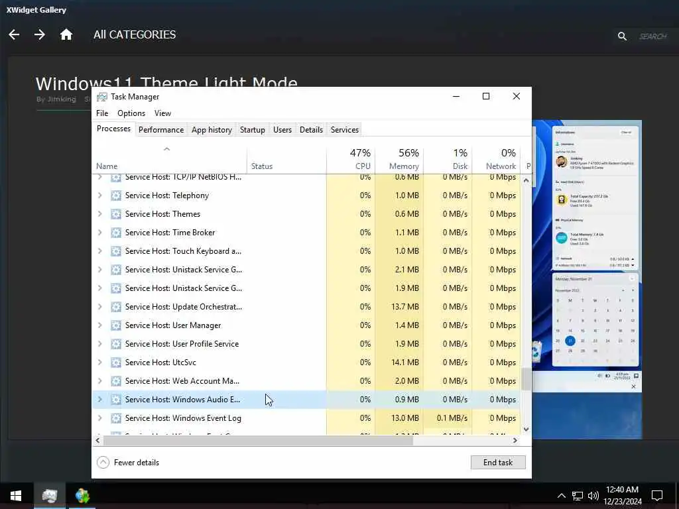
Task: Click the Service Host: Touch Keyboard gear icon
Action: [115, 251]
